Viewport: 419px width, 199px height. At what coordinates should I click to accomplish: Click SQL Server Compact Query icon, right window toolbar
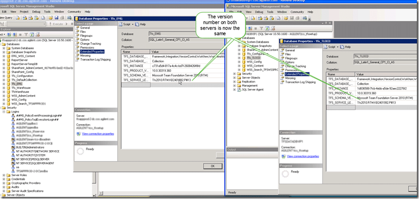278,18
